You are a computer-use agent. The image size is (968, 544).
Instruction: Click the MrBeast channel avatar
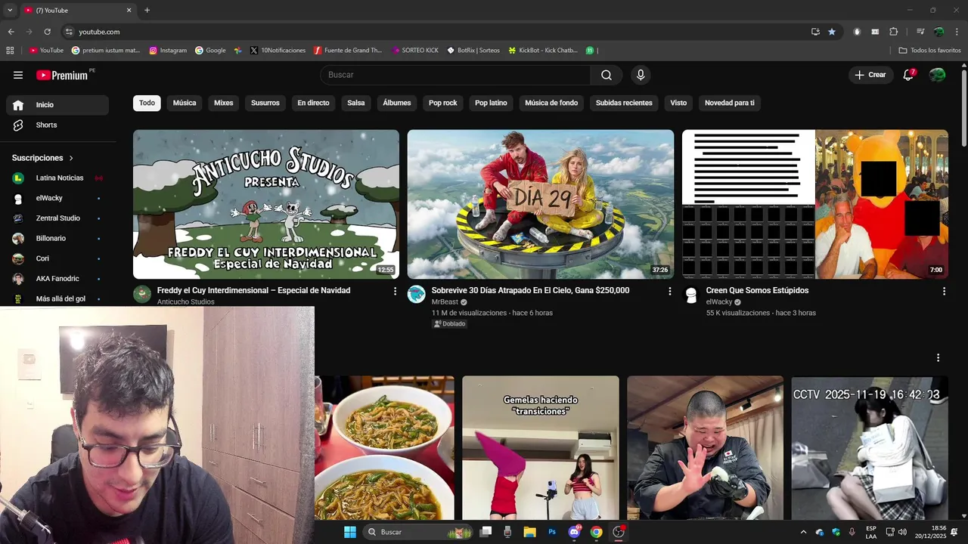[x=417, y=295]
